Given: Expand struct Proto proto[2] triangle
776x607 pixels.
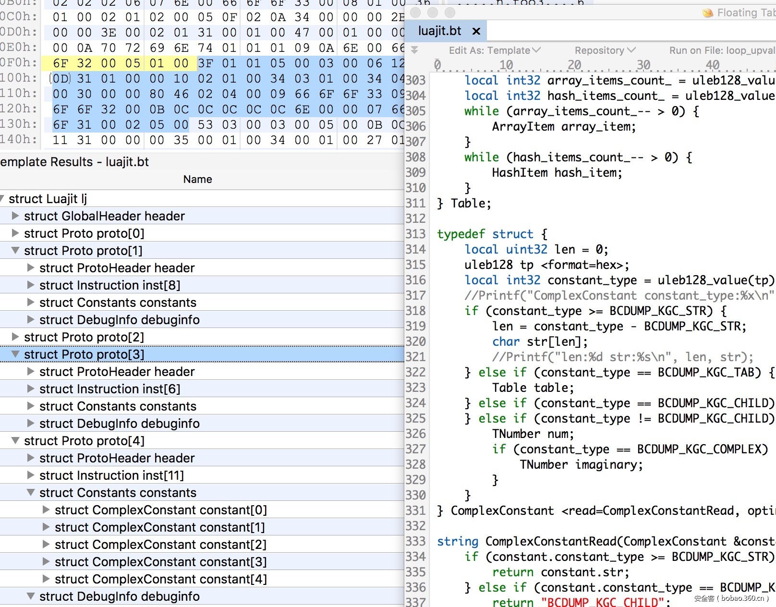Looking at the screenshot, I should click(x=15, y=337).
